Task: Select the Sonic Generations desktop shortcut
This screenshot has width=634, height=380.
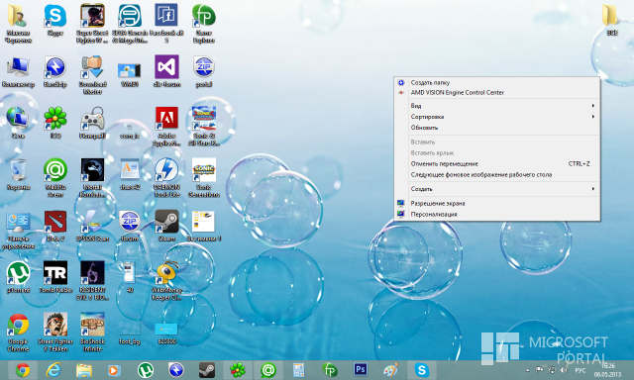Action: 204,178
